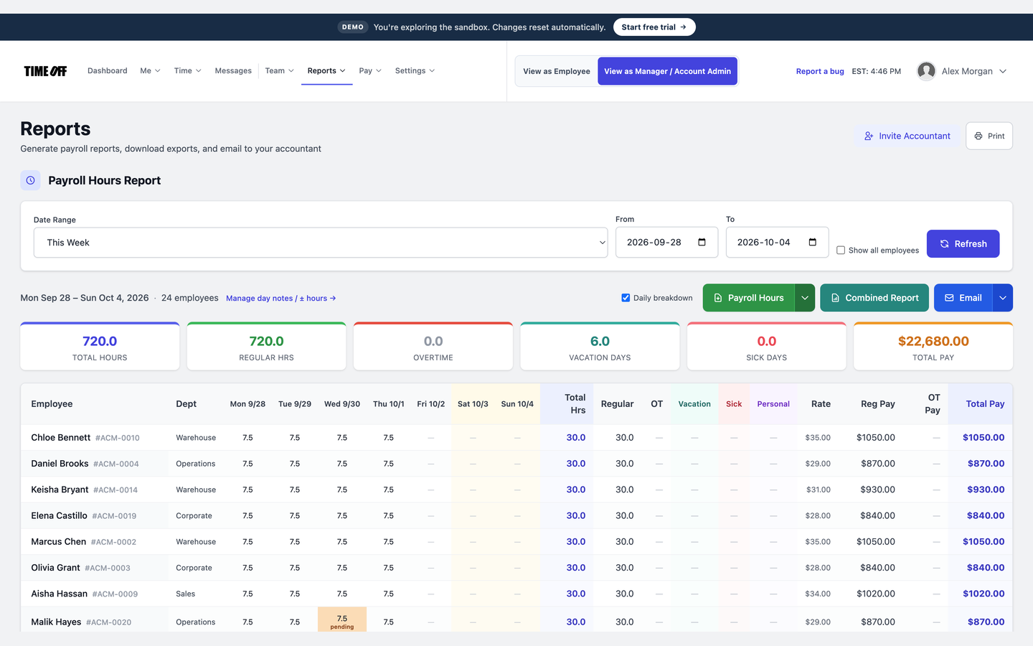Click Invite Accountant with person icon
This screenshot has height=646, width=1033.
(x=907, y=136)
